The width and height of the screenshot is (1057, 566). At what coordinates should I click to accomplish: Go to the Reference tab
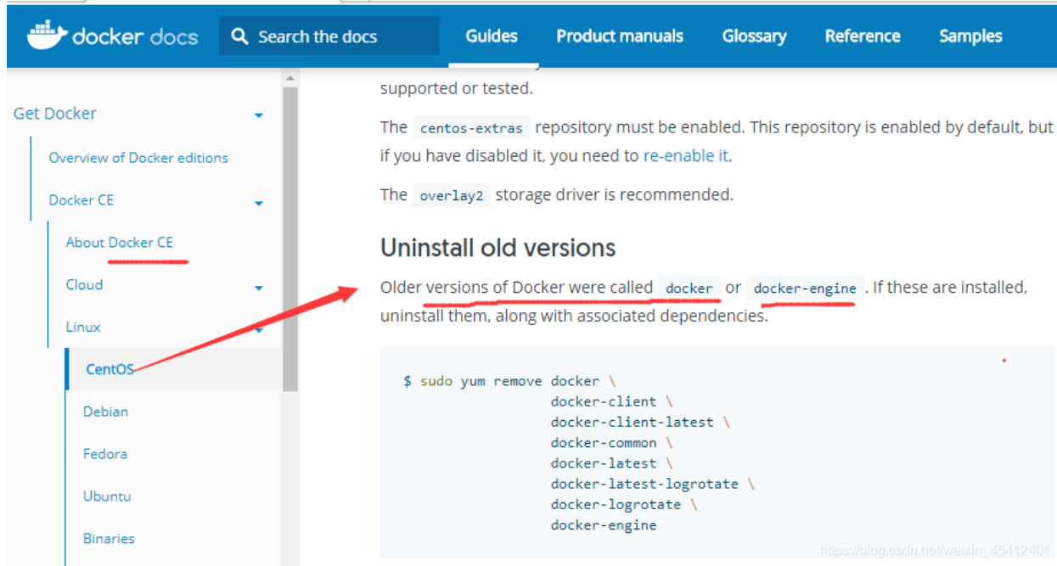(863, 36)
